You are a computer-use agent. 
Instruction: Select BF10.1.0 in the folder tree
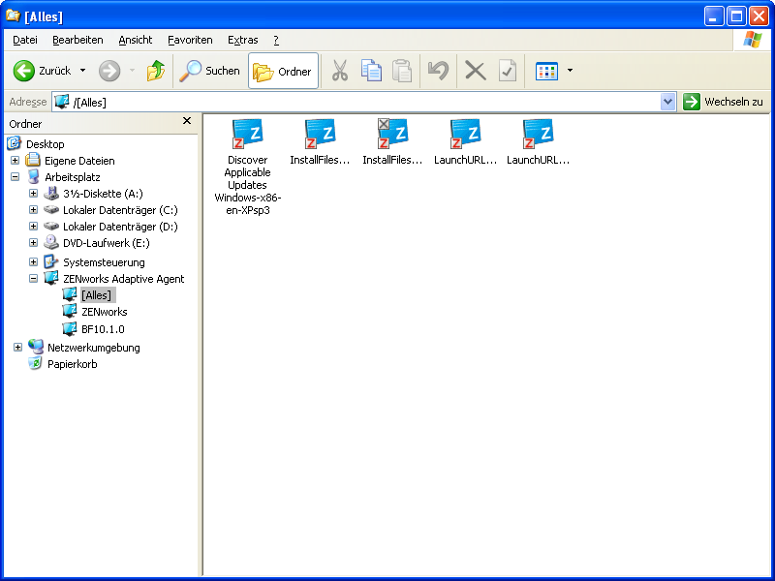[x=103, y=329]
